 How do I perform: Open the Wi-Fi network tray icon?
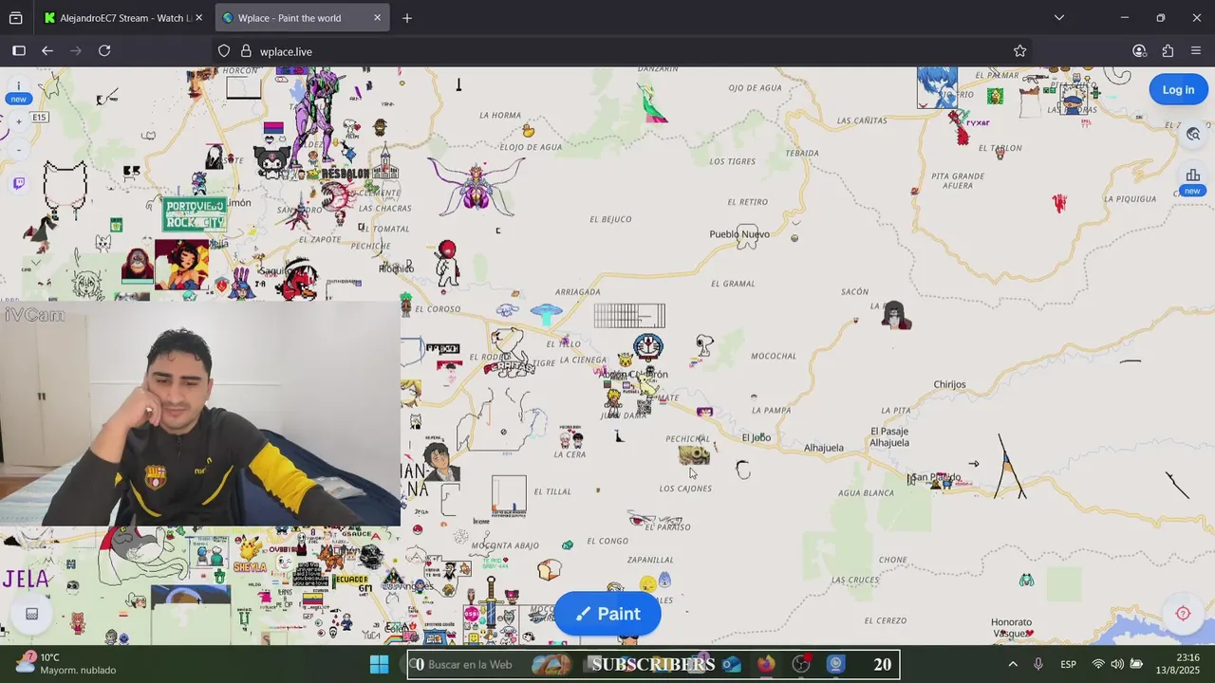pyautogui.click(x=1098, y=664)
